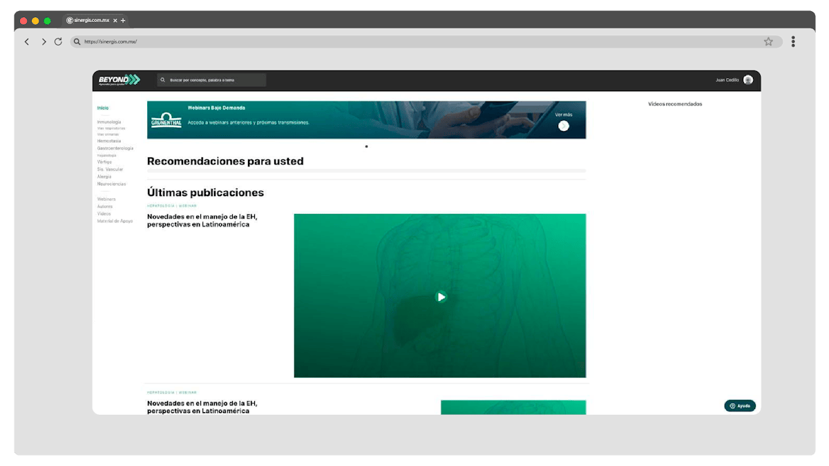Click the bookmark star in the address bar
The height and width of the screenshot is (466, 829).
tap(768, 41)
